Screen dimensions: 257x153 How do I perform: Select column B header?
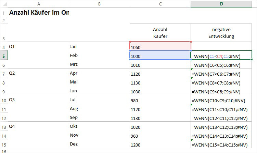99,4
